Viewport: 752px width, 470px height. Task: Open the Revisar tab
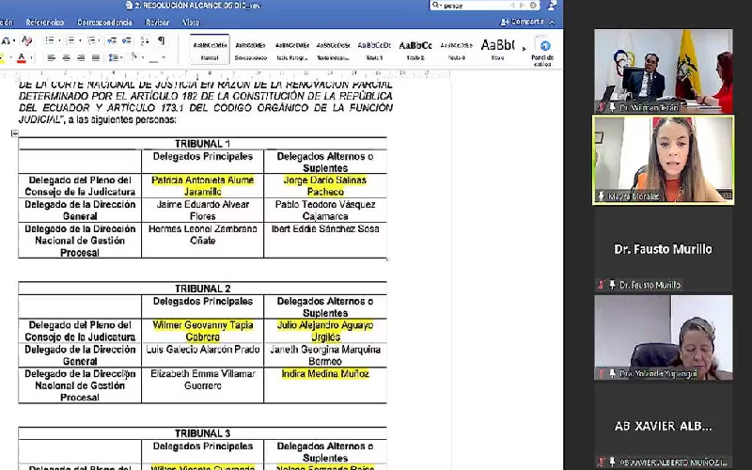point(158,22)
